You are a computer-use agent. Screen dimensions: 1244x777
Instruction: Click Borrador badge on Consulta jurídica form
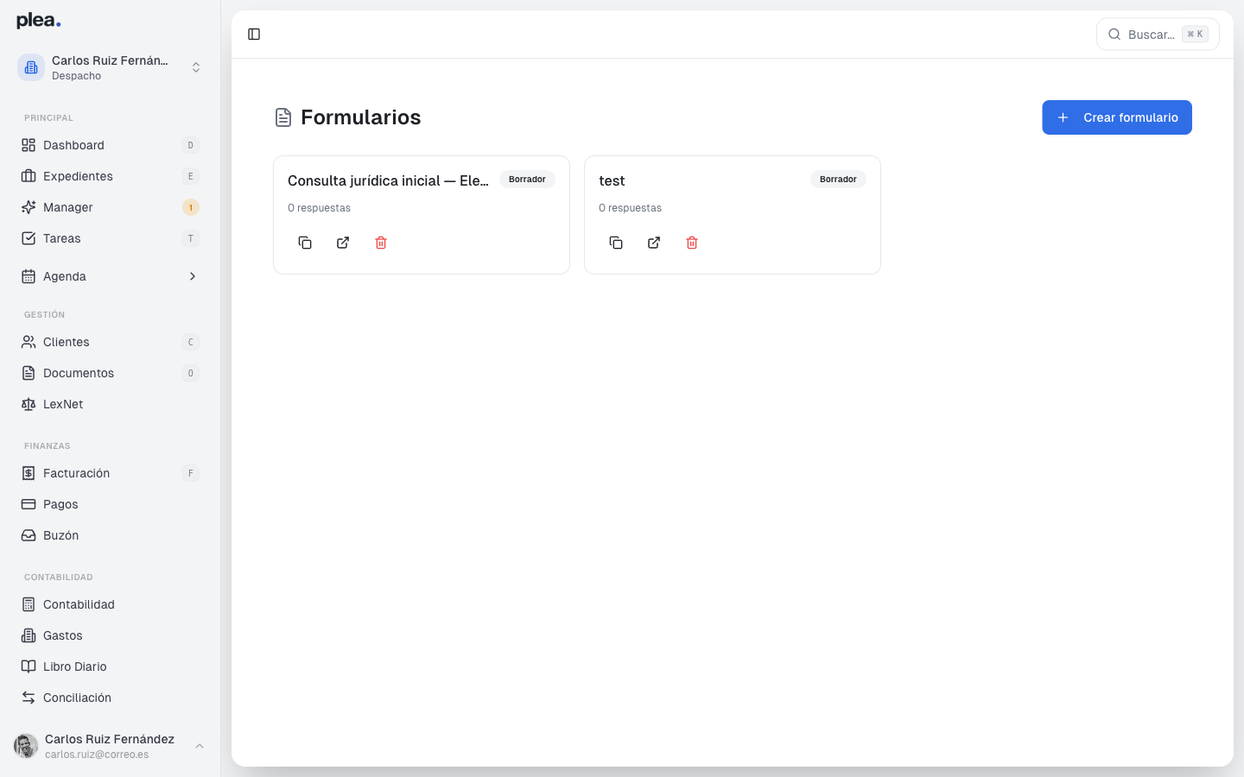click(x=527, y=180)
